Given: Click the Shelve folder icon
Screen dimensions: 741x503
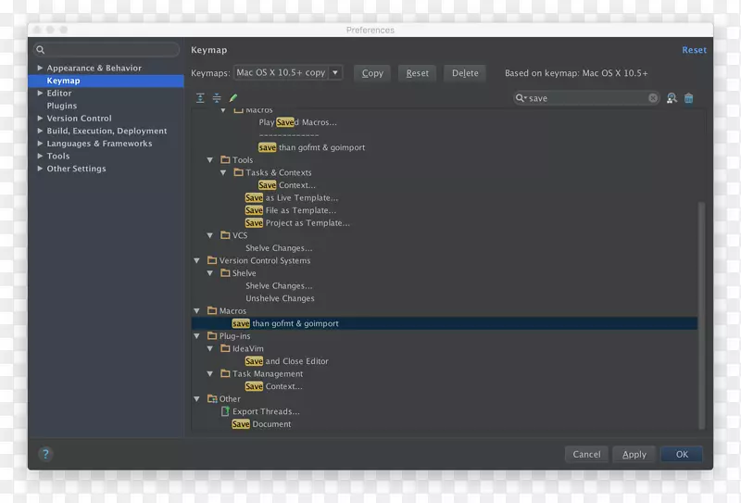Looking at the screenshot, I should click(225, 272).
